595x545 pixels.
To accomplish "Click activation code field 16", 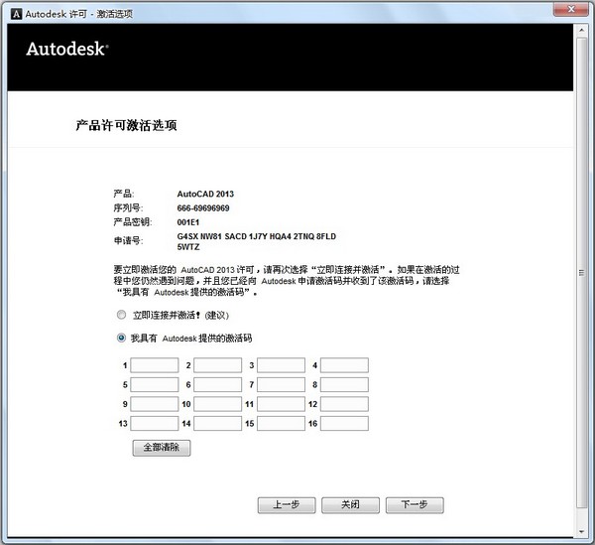I will 344,424.
